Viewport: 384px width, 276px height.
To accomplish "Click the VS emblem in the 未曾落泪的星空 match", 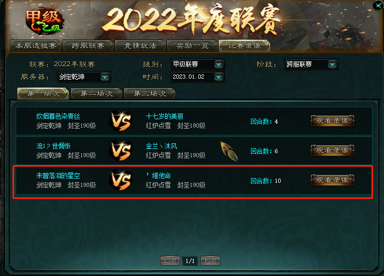I will (x=121, y=180).
